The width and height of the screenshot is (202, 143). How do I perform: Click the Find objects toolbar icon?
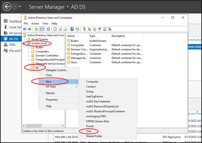point(104,29)
